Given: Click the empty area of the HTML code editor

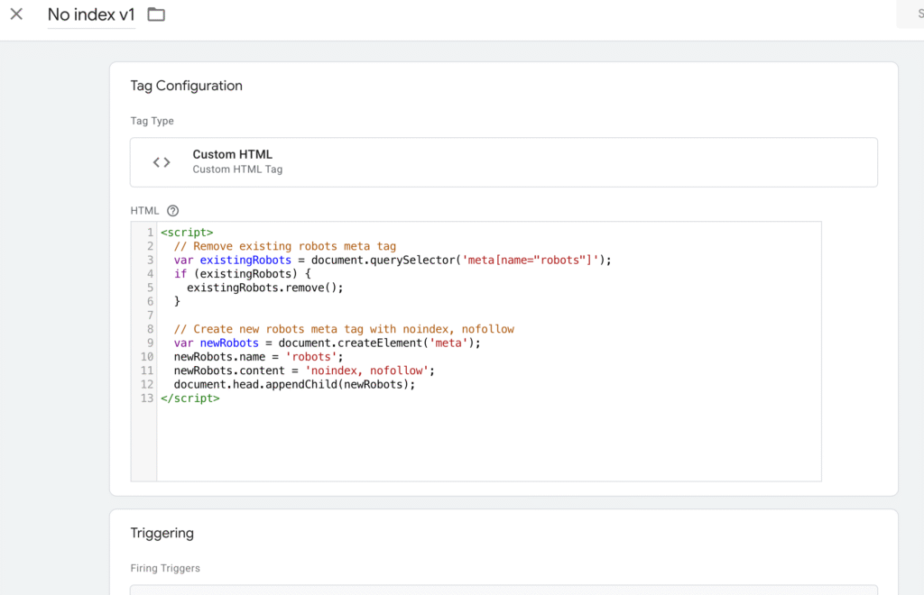Looking at the screenshot, I should (x=488, y=442).
